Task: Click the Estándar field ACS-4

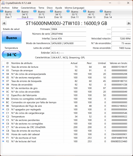Action: [x=91, y=53]
